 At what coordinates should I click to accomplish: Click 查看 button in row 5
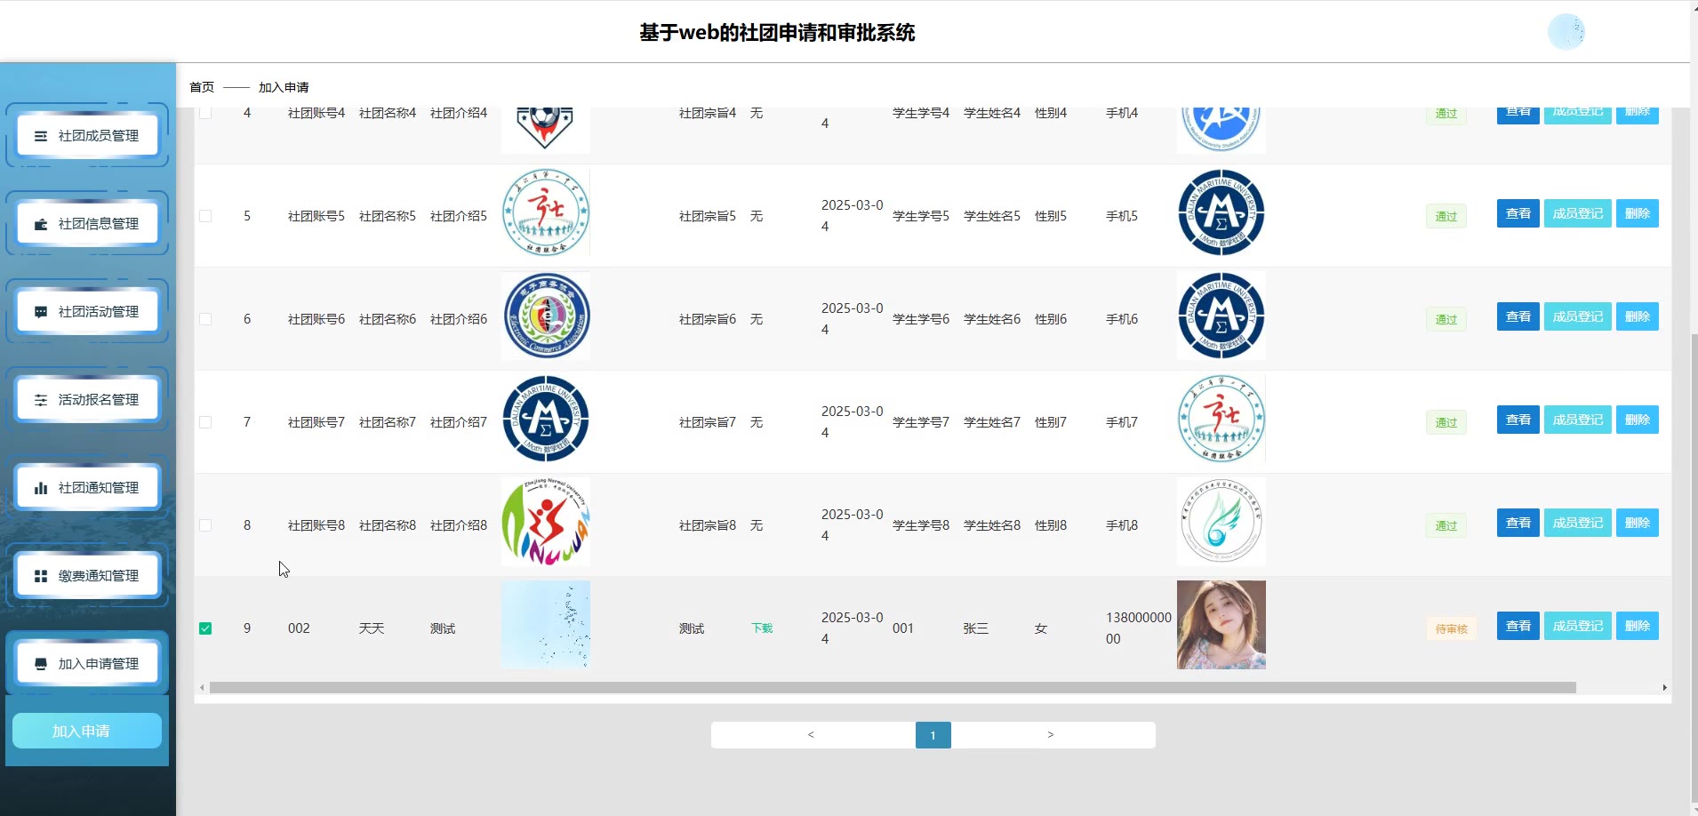click(x=1518, y=213)
